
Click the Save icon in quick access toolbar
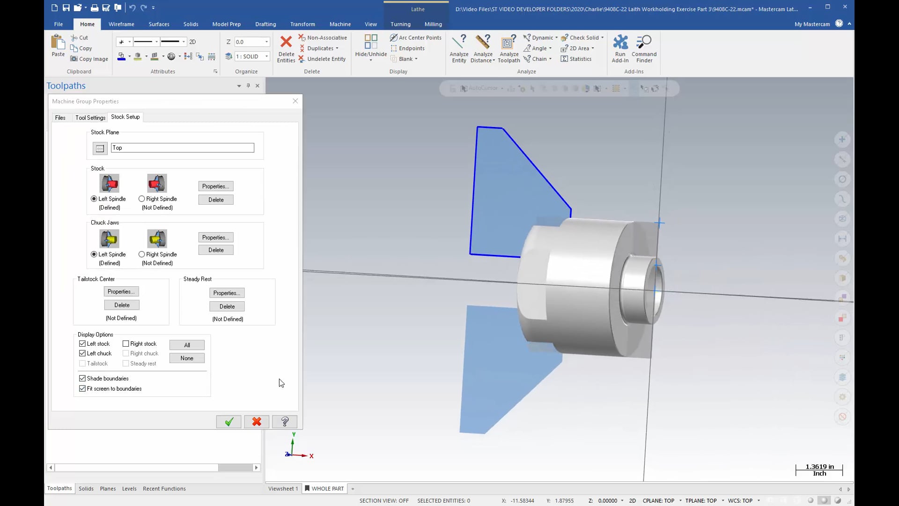coord(66,7)
